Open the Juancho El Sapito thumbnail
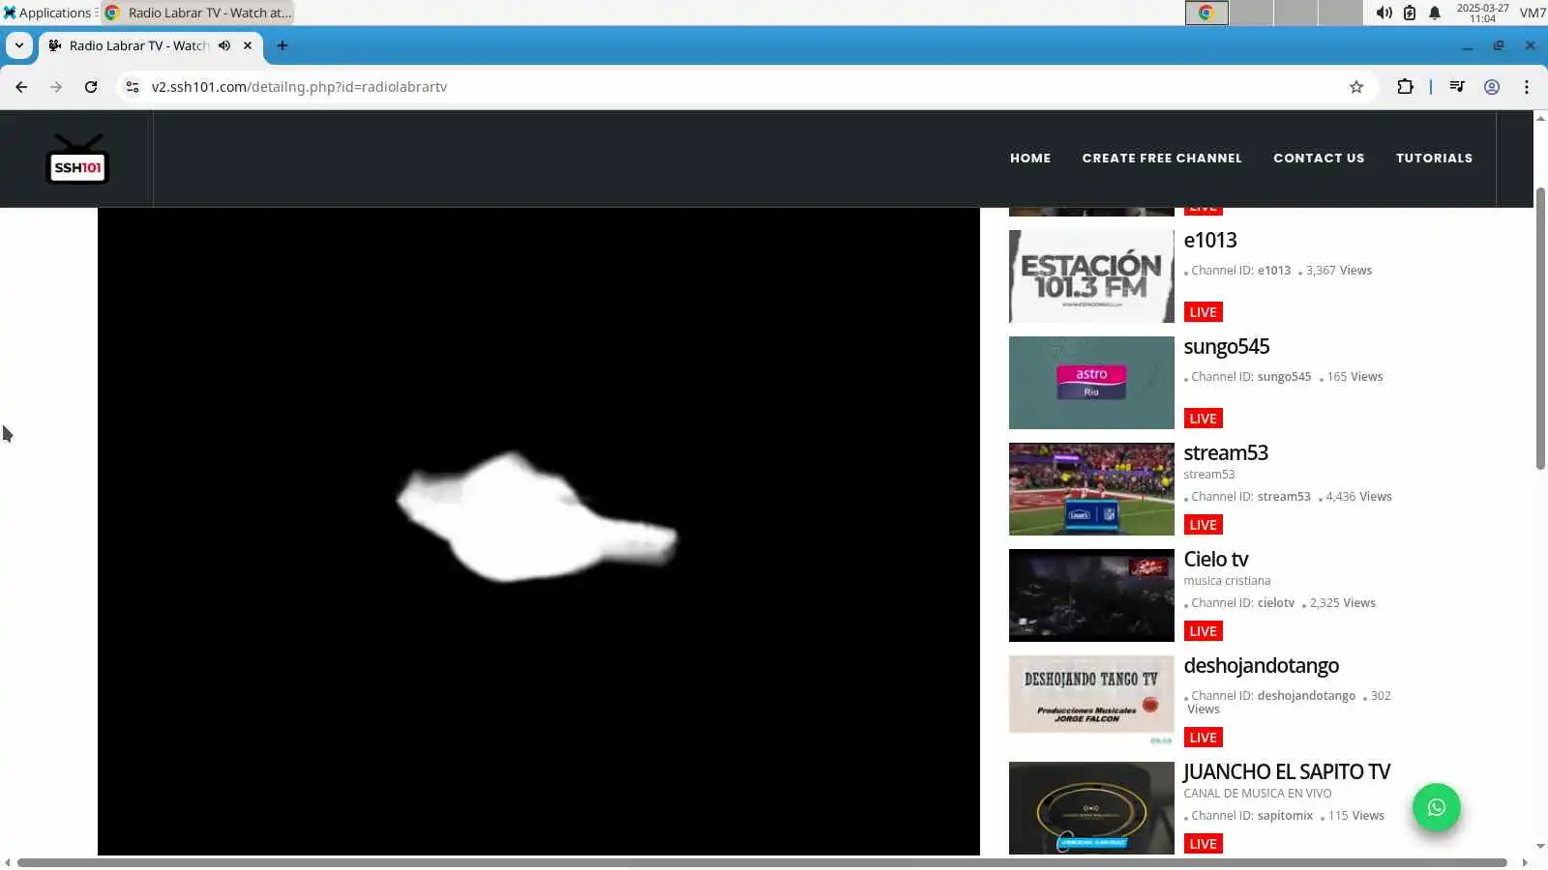The width and height of the screenshot is (1548, 870). (1091, 808)
